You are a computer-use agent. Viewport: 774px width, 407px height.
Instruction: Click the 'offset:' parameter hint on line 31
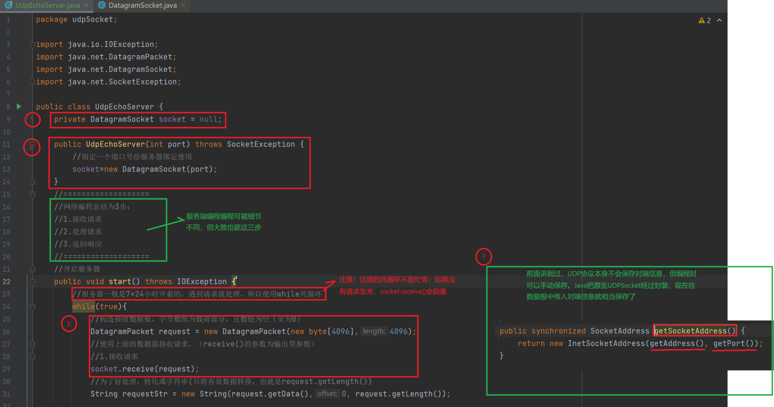click(327, 394)
